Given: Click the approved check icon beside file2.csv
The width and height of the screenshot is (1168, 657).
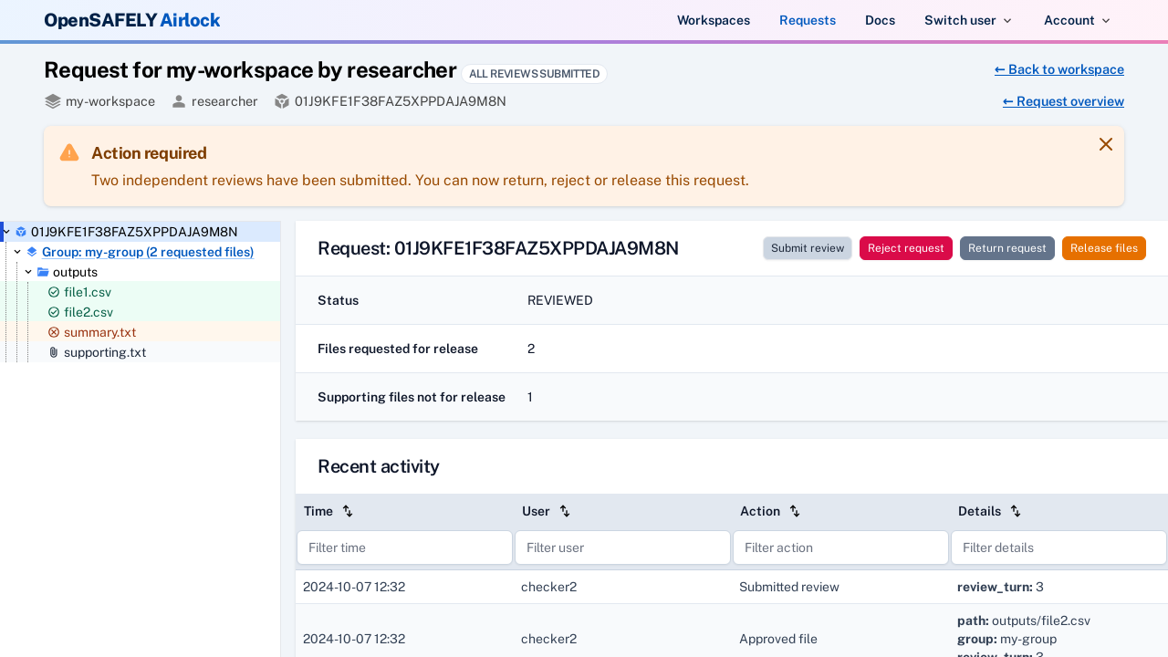Looking at the screenshot, I should pos(53,312).
